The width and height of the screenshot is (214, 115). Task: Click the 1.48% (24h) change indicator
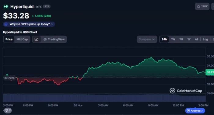(x=42, y=16)
